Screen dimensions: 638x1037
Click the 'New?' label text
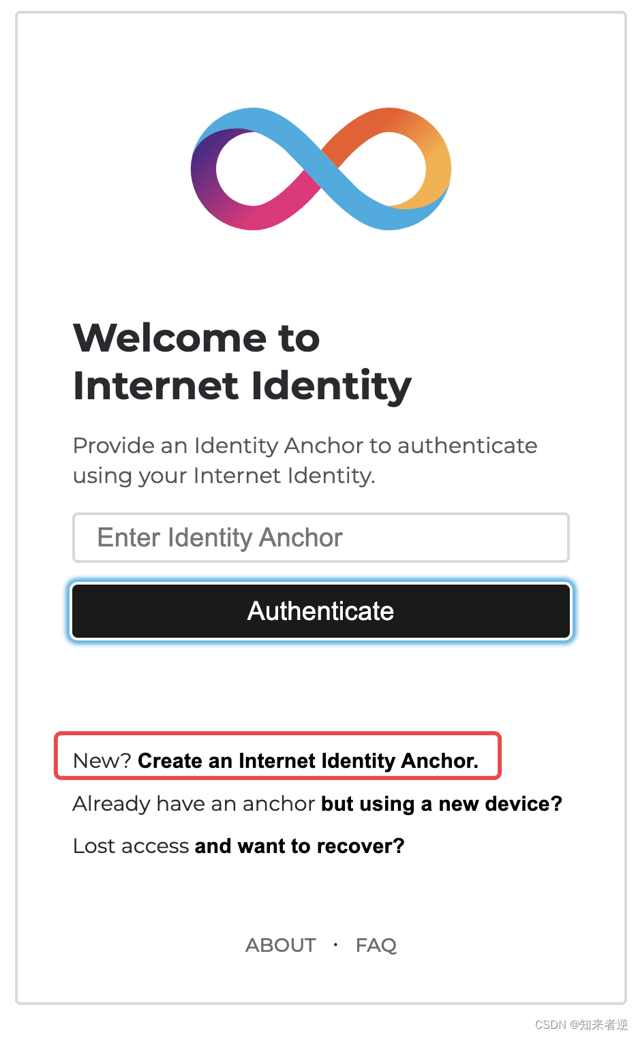point(102,760)
